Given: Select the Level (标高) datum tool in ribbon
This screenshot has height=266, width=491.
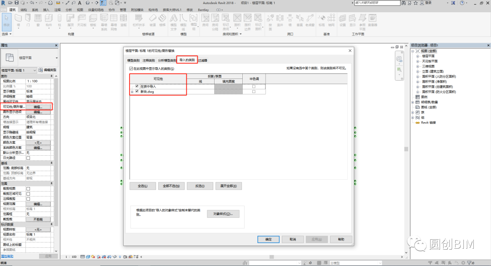Looking at the screenshot, I should [x=321, y=21].
